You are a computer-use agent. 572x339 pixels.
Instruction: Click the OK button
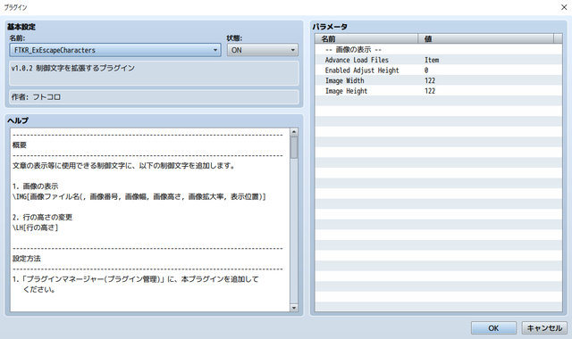[x=493, y=328]
